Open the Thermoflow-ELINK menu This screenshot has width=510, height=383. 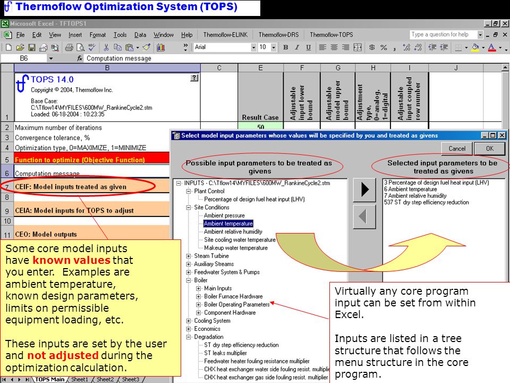point(225,35)
